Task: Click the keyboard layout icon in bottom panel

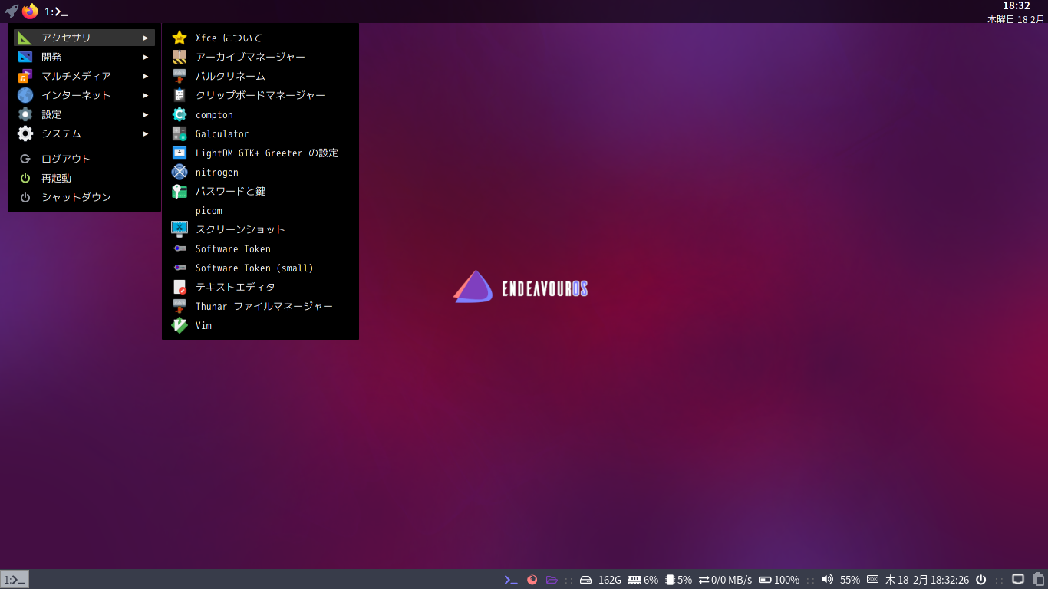Action: [872, 580]
